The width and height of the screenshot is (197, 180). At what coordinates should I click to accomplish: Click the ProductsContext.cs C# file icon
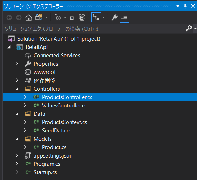(36, 122)
